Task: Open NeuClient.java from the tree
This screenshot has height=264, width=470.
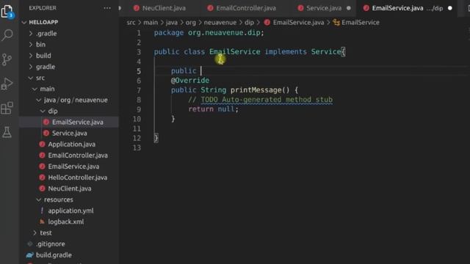Action: pyautogui.click(x=70, y=188)
